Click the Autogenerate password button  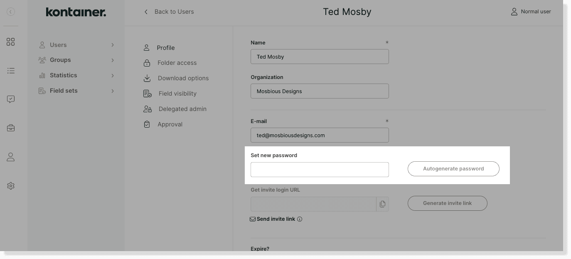coord(453,168)
